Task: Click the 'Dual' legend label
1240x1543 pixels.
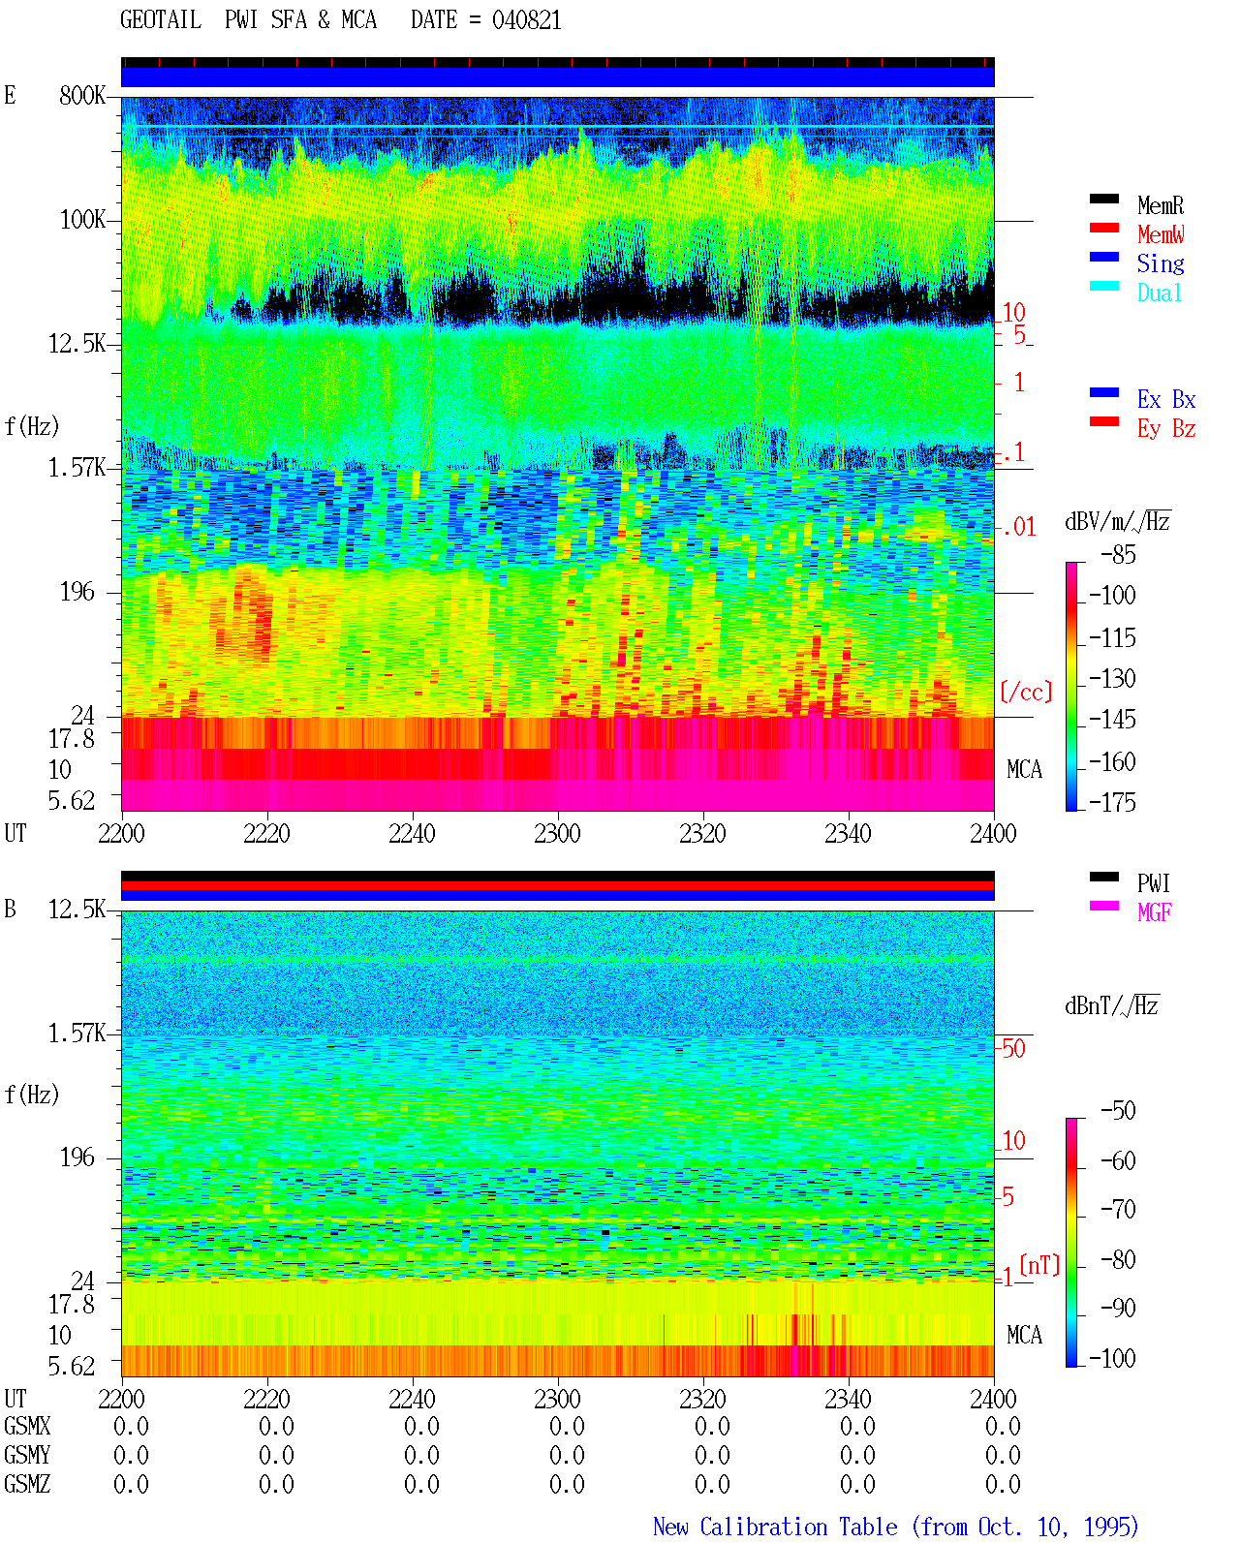Action: tap(1161, 293)
